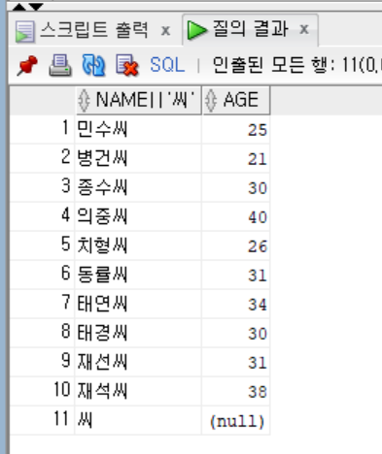The width and height of the screenshot is (382, 454).
Task: Select cell 태연씨
Action: [138, 304]
